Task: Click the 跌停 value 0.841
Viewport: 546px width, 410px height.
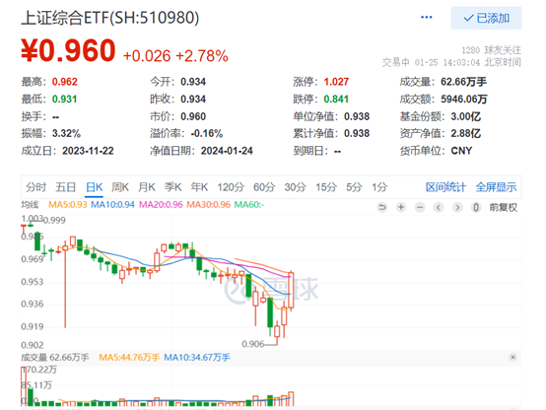Action: tap(336, 100)
